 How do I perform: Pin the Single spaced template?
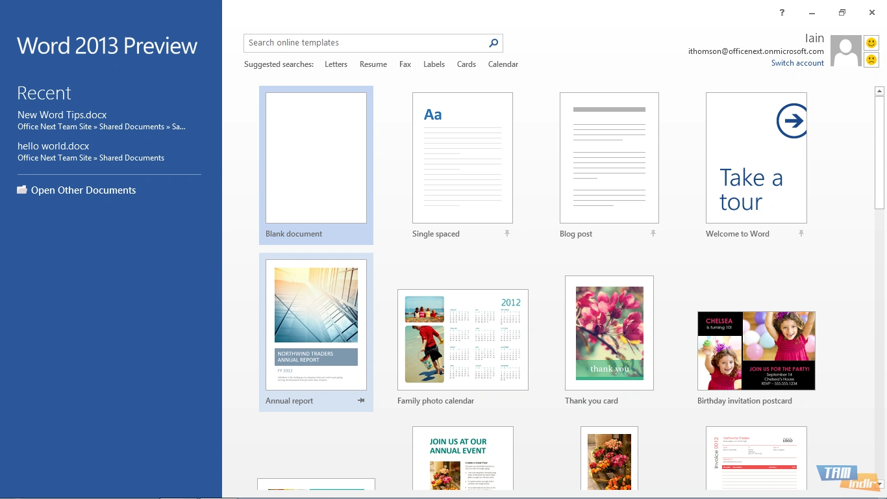(507, 233)
